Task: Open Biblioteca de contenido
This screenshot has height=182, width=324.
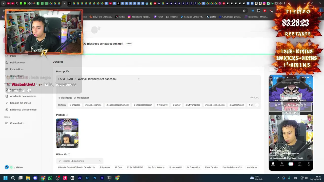Action: click(x=23, y=110)
